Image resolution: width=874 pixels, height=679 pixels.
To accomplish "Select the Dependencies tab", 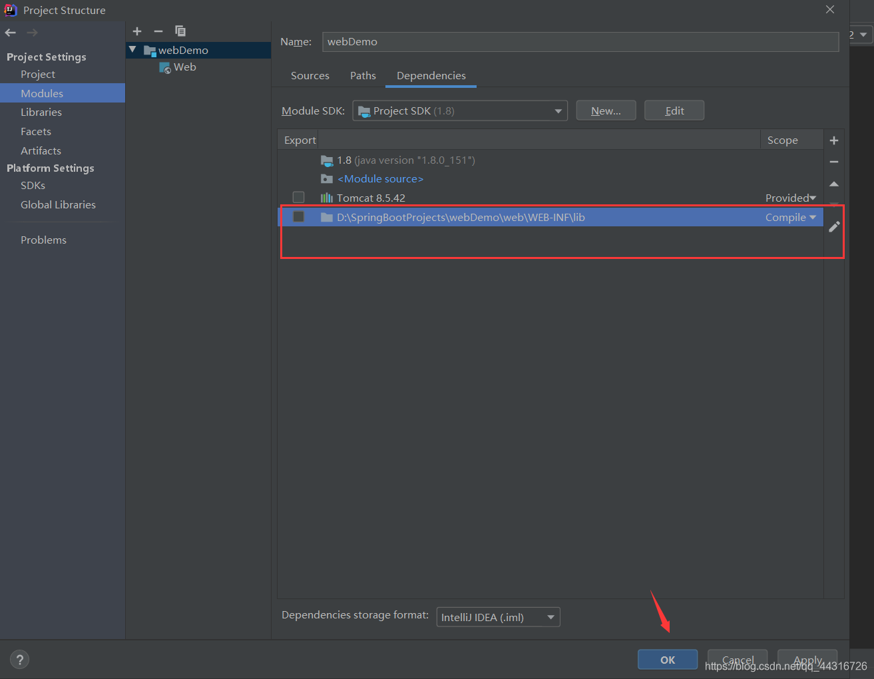I will [x=431, y=76].
